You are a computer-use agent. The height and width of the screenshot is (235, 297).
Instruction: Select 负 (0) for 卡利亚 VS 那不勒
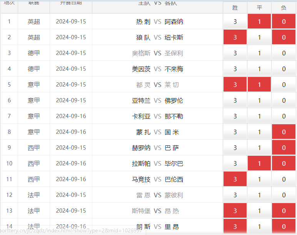tap(284, 116)
